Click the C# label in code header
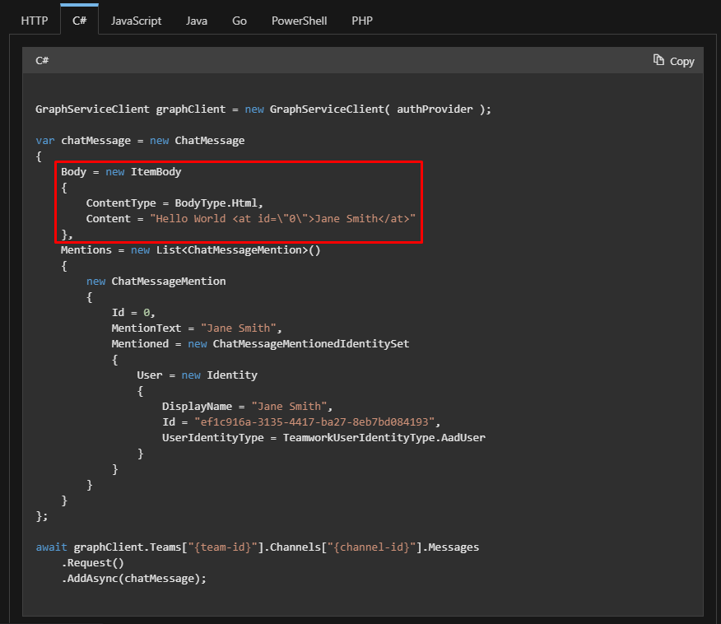This screenshot has height=624, width=721. click(41, 60)
